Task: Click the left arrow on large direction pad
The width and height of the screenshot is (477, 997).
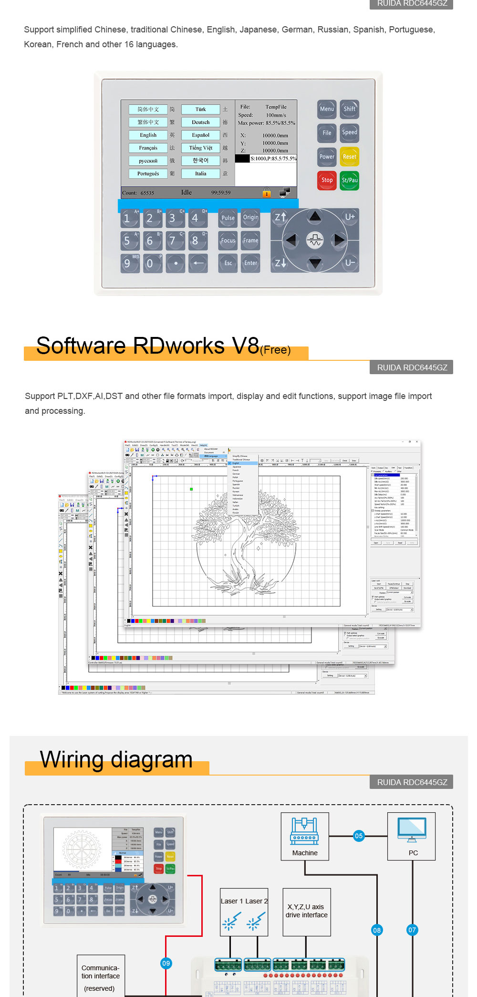Action: [290, 240]
